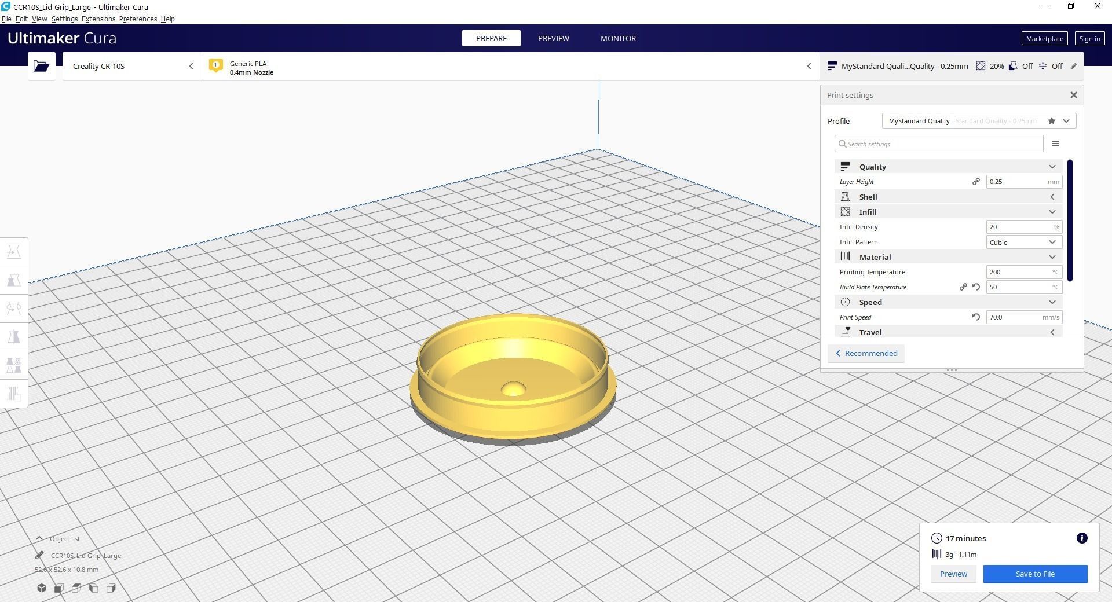
Task: Select the Support Blocker tool
Action: (14, 394)
